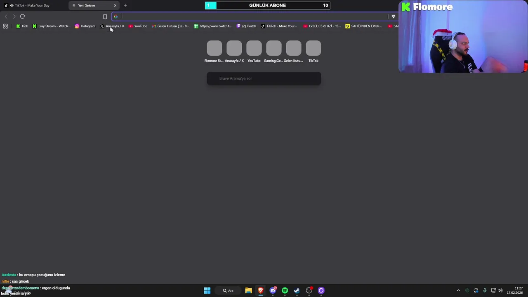This screenshot has height=297, width=528.
Task: Open volume control in system tray
Action: 500,290
